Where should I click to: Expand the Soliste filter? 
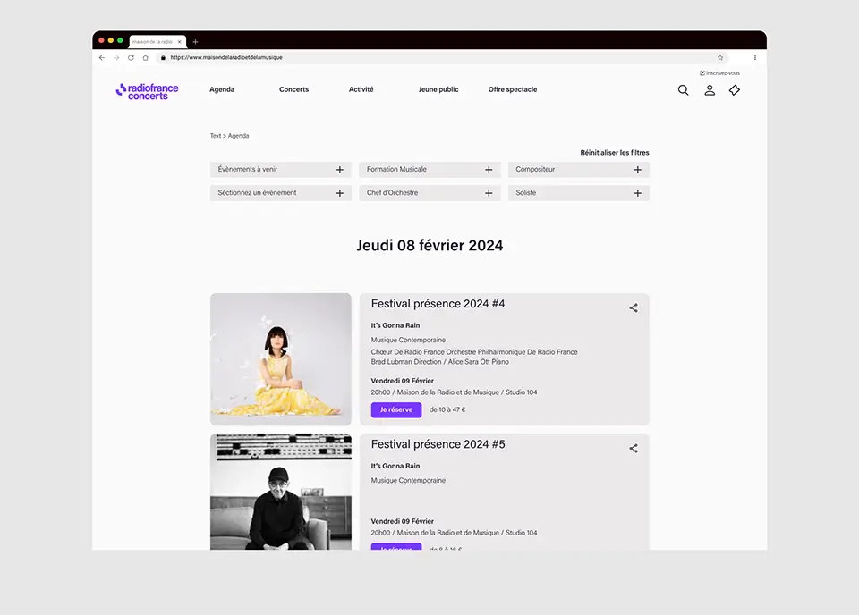click(x=579, y=193)
